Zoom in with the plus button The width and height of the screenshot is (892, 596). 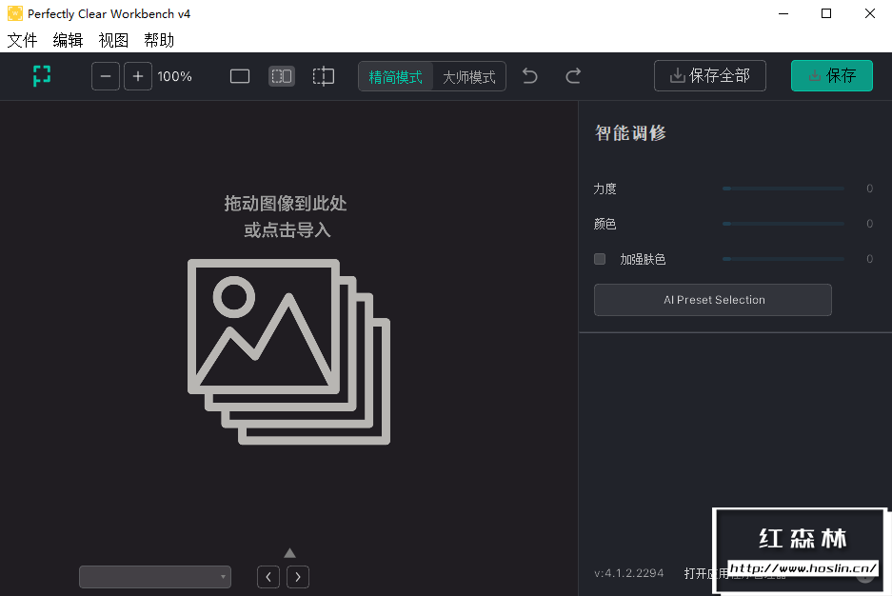(x=138, y=76)
